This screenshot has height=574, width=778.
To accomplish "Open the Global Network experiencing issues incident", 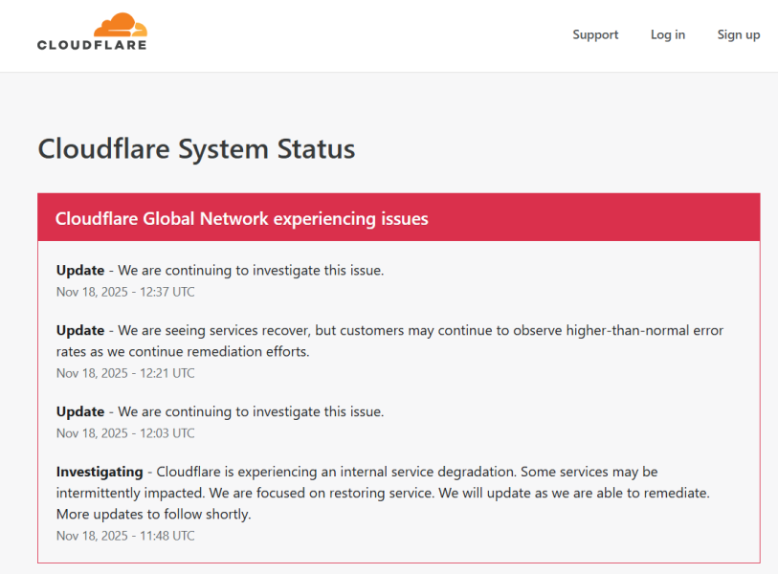I will pos(242,219).
